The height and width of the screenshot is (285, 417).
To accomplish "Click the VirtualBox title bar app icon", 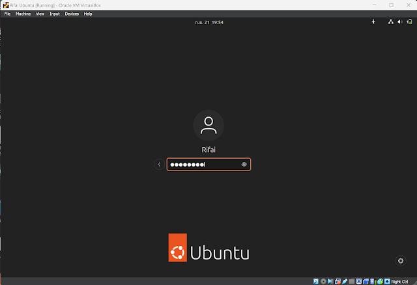I will tap(6, 5).
